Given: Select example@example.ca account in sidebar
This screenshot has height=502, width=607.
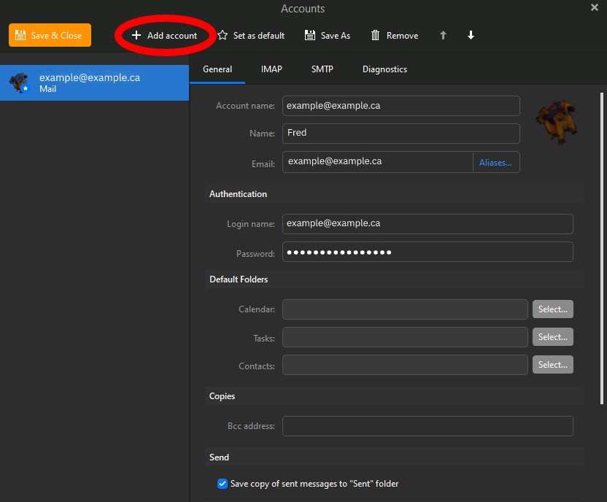Looking at the screenshot, I should (x=94, y=83).
